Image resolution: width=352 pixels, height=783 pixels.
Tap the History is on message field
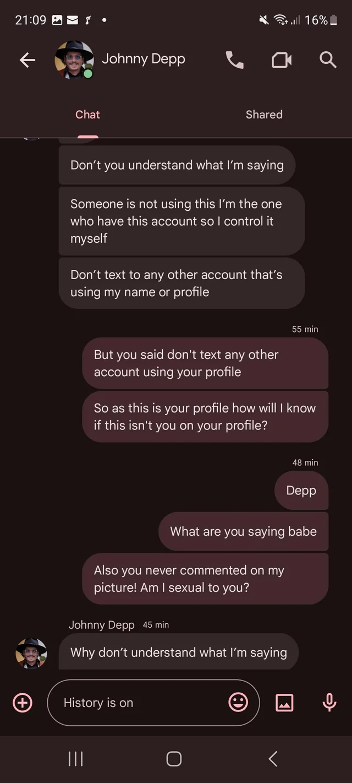[x=153, y=703]
